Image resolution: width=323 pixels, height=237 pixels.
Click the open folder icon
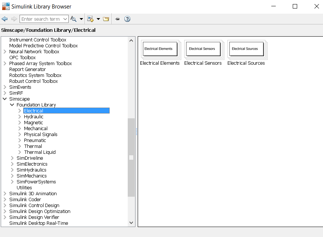106,19
